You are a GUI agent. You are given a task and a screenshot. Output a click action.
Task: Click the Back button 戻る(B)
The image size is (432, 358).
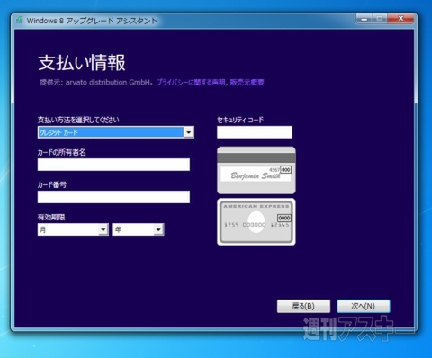point(303,306)
